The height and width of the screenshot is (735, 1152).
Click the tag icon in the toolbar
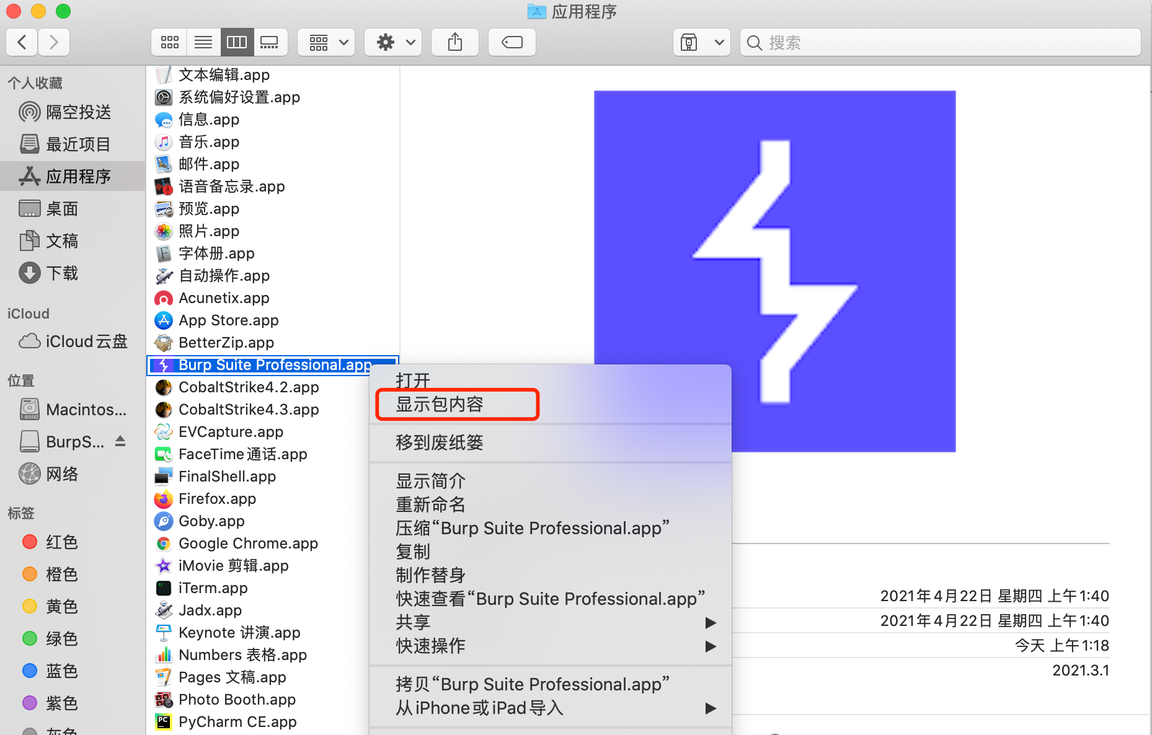[x=512, y=42]
